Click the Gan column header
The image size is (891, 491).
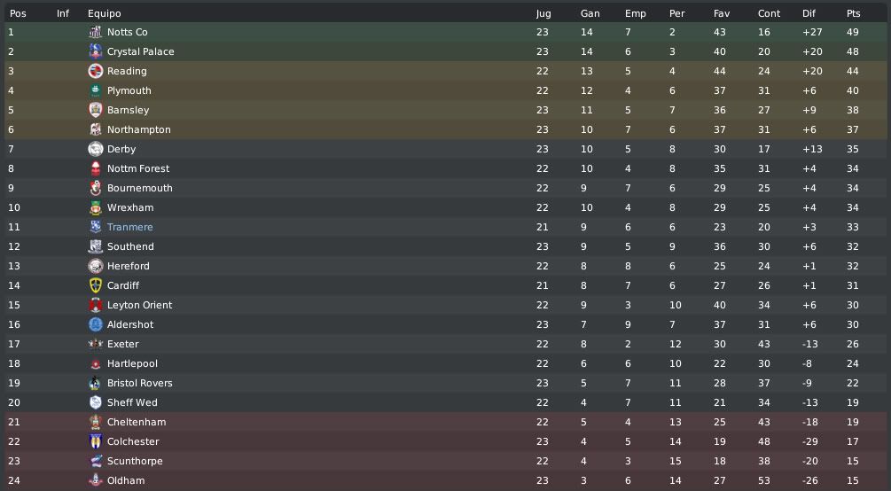[590, 13]
